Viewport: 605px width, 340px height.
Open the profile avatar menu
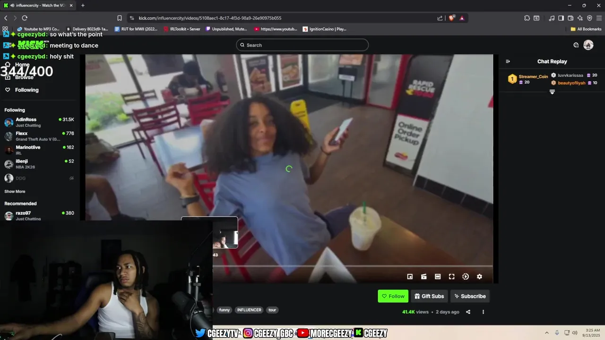(588, 45)
